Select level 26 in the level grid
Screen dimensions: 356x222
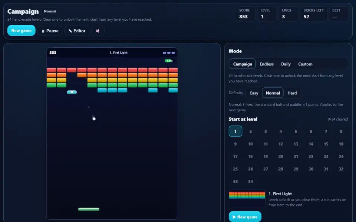point(250,169)
